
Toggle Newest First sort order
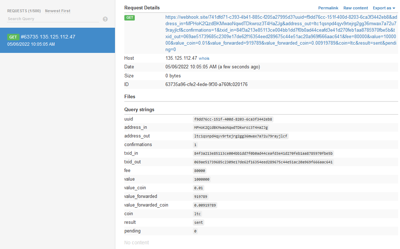tap(58, 11)
